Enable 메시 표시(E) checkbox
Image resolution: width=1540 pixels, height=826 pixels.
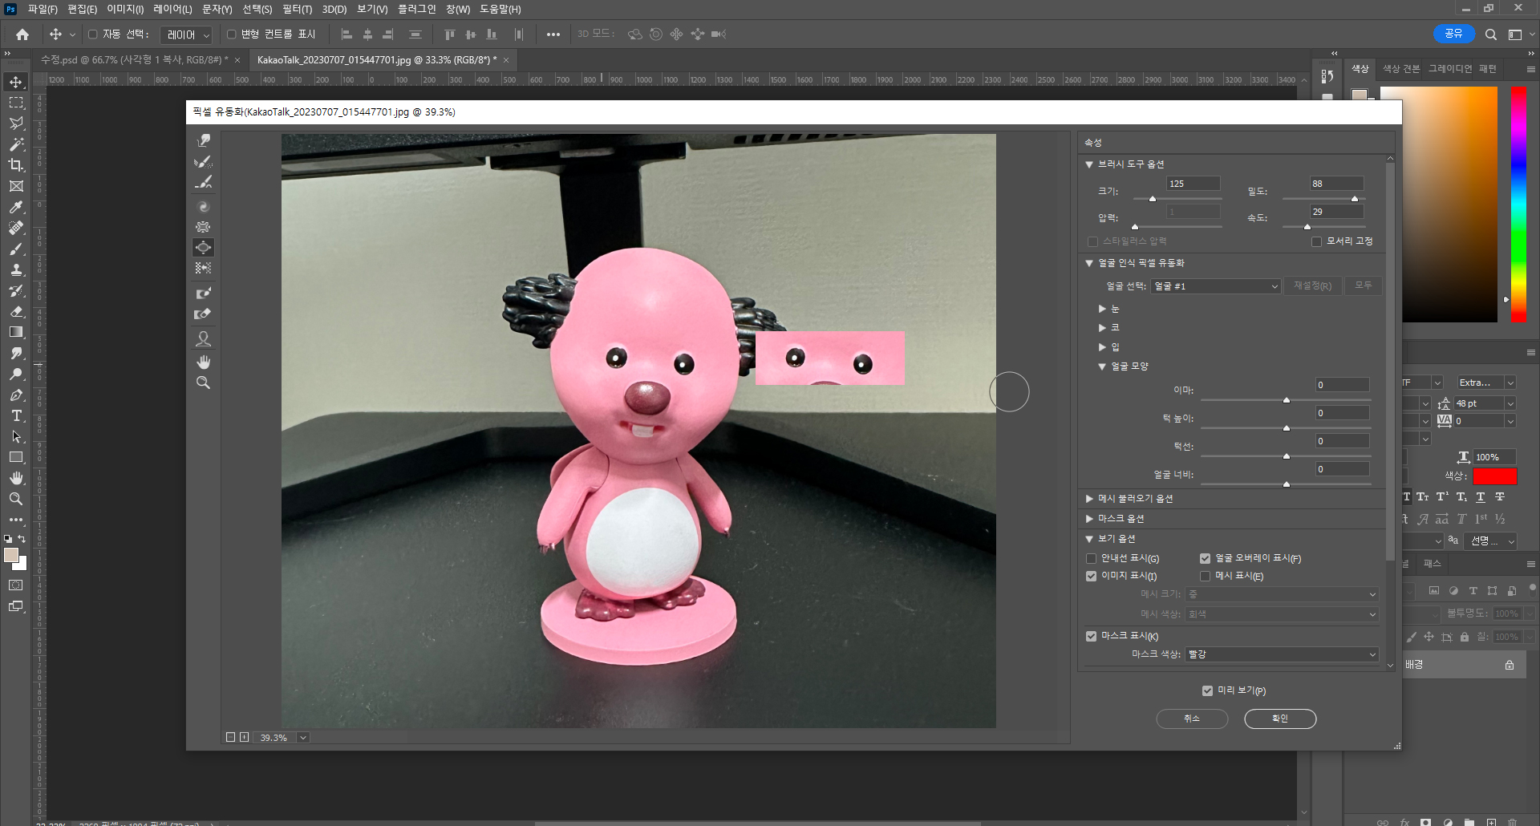coord(1205,576)
